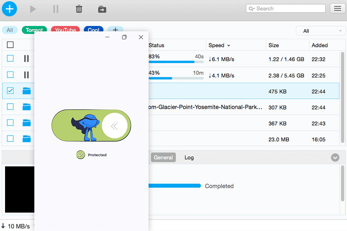Open the hamburger menu button
The height and width of the screenshot is (231, 347).
click(338, 9)
